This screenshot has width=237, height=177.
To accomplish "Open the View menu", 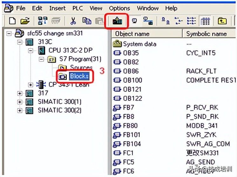I will coord(96,8).
